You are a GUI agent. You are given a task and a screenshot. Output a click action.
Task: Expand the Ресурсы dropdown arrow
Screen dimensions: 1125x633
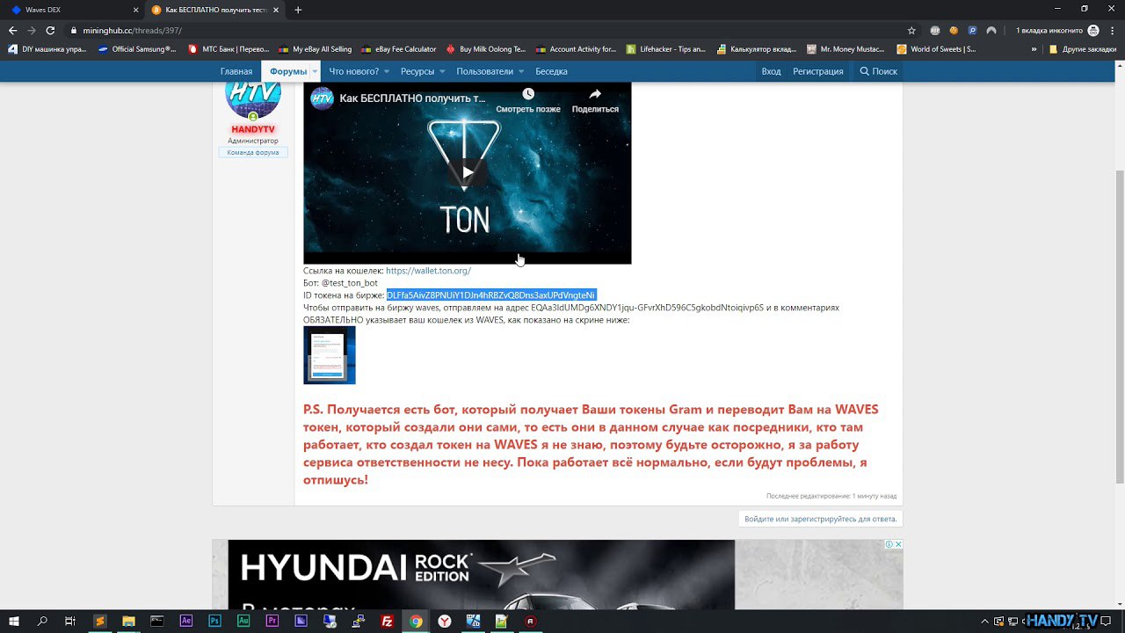[442, 71]
